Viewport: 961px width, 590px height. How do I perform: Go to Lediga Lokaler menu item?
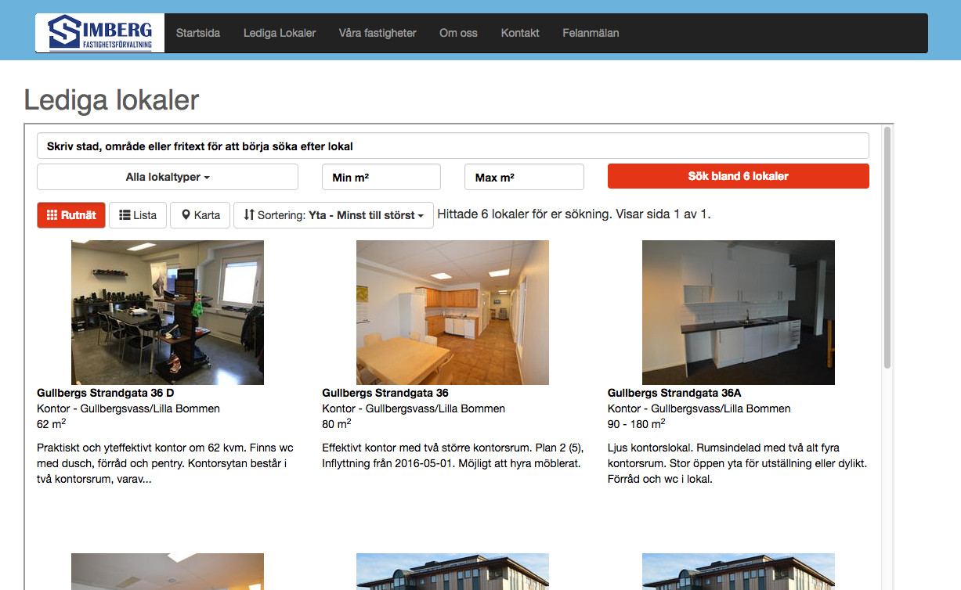pos(280,33)
